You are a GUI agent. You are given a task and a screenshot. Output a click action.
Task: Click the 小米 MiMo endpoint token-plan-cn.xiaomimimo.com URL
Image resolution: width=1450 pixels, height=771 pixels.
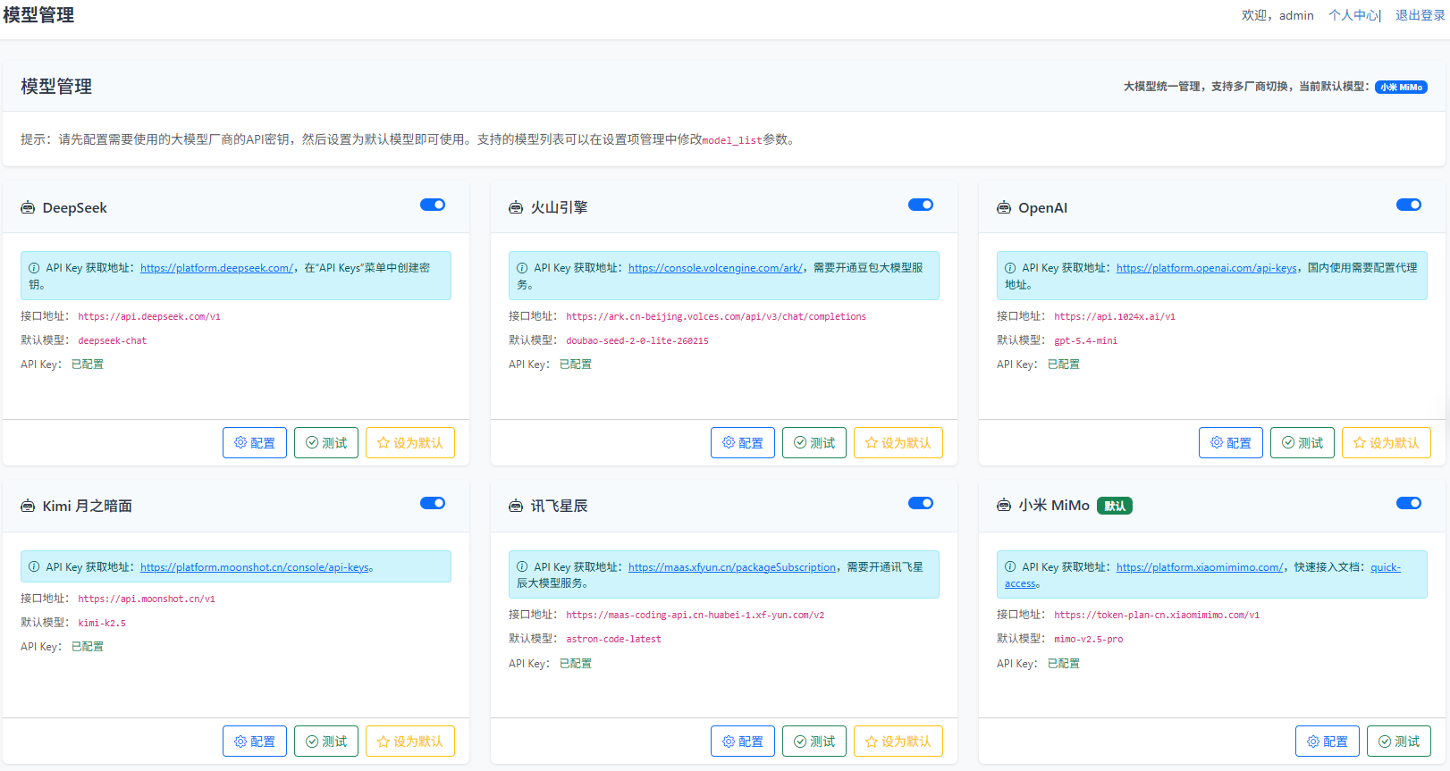coord(1157,615)
